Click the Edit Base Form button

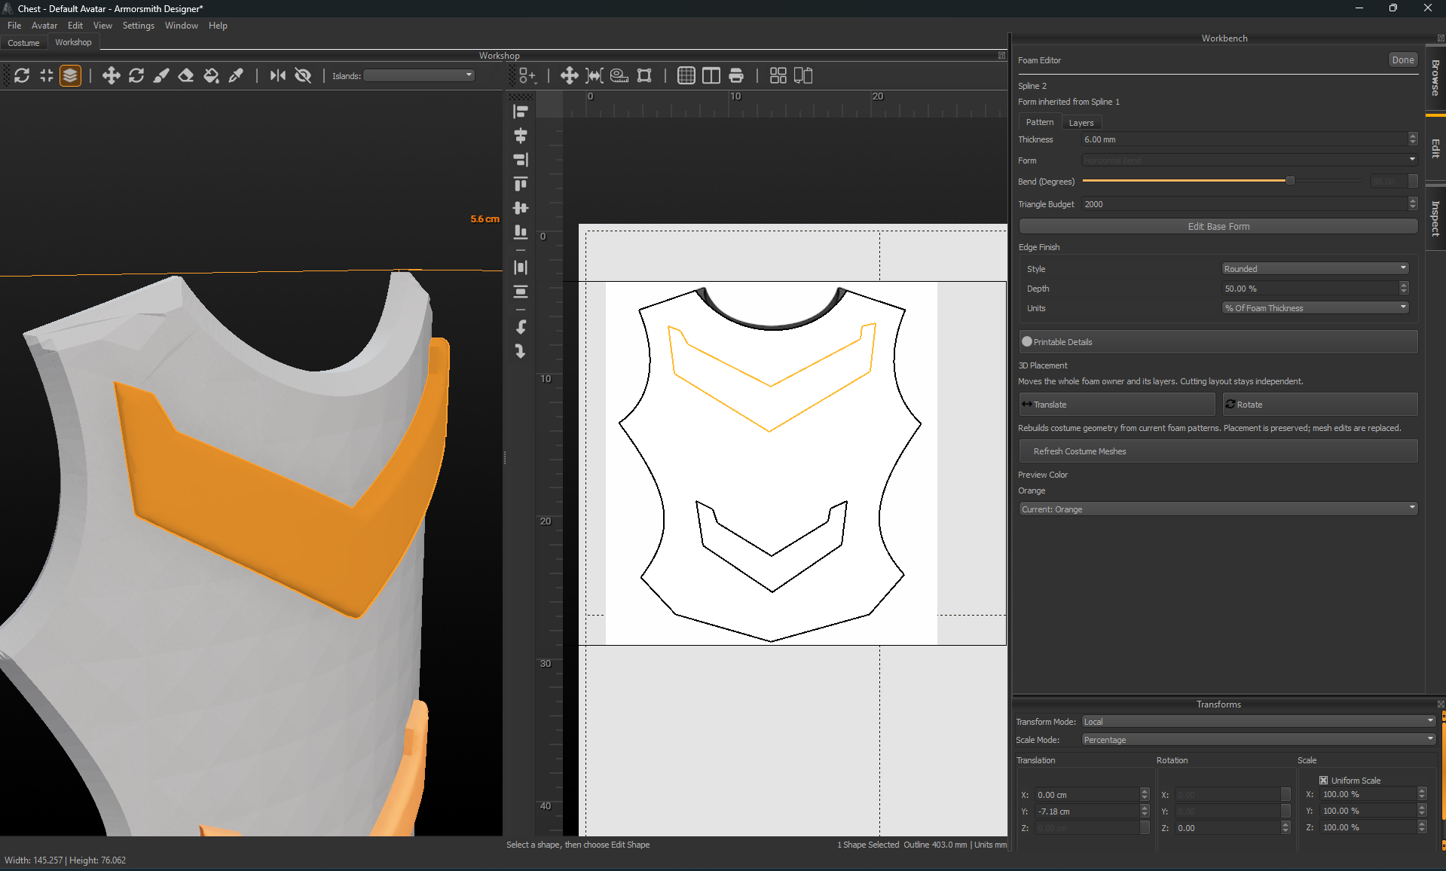tap(1218, 227)
